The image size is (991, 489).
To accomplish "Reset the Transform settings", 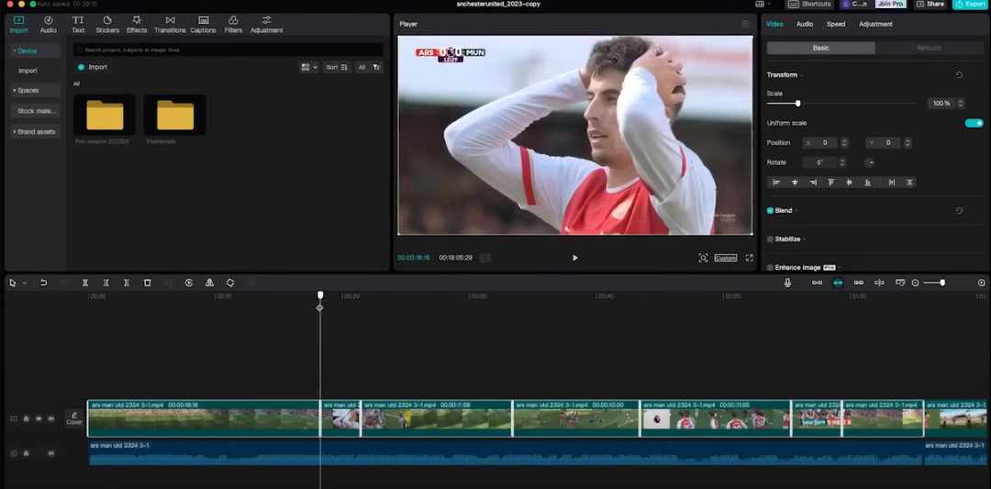I will (959, 75).
